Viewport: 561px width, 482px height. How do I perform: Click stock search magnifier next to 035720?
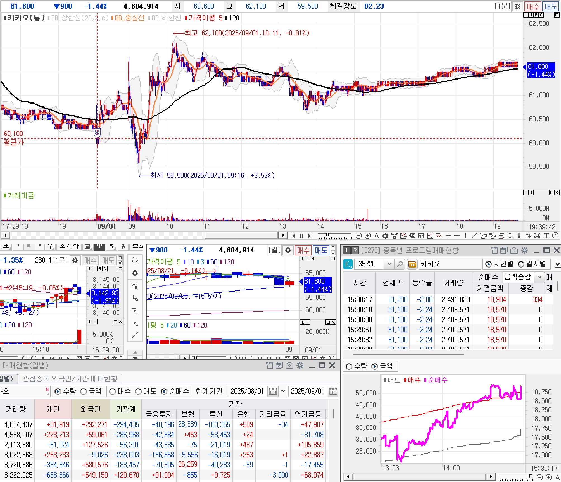tap(400, 264)
